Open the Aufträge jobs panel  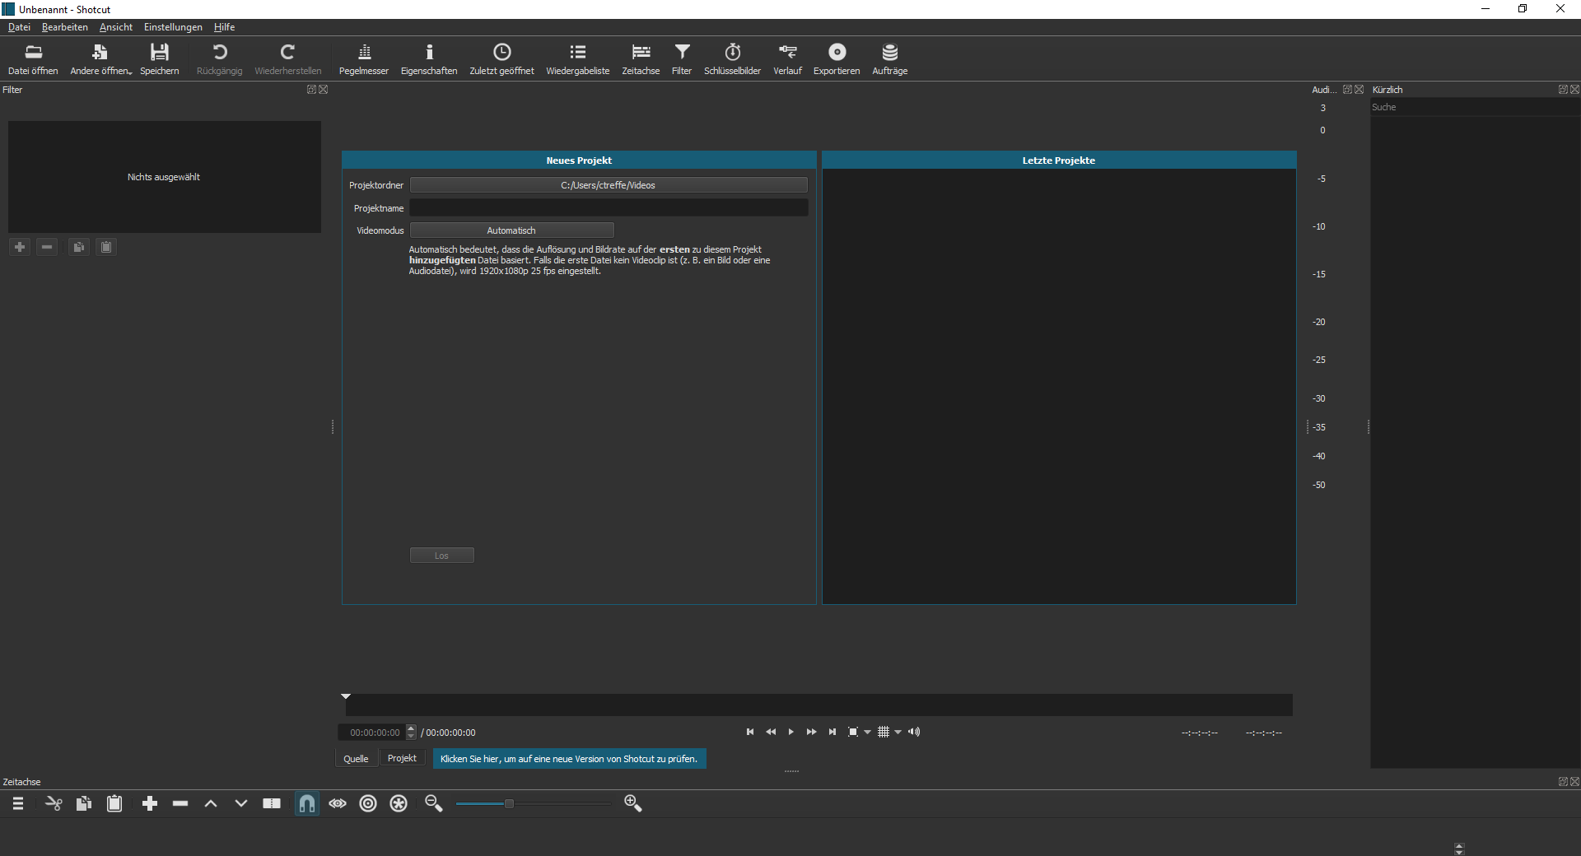click(x=889, y=59)
